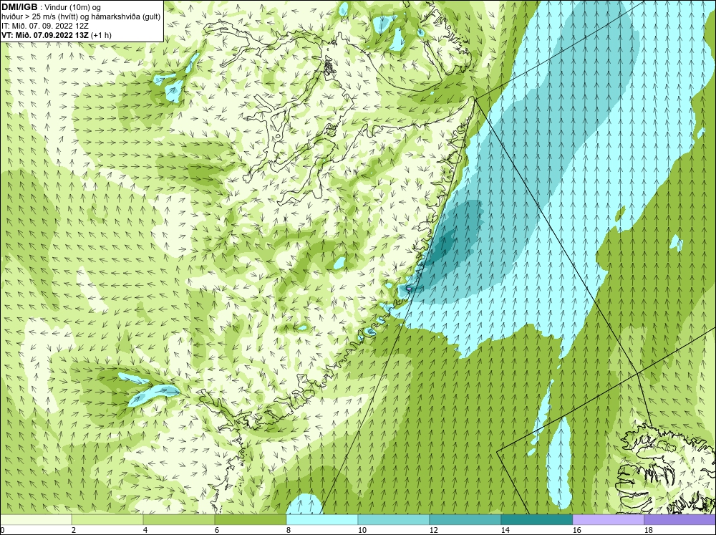Click the scale label '6'
The width and height of the screenshot is (716, 535).
pyautogui.click(x=216, y=530)
